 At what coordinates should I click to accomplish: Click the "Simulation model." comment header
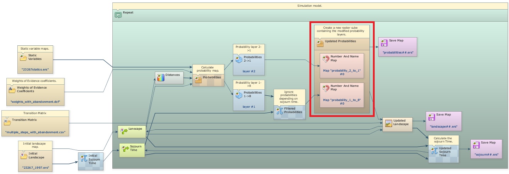[x=310, y=6]
